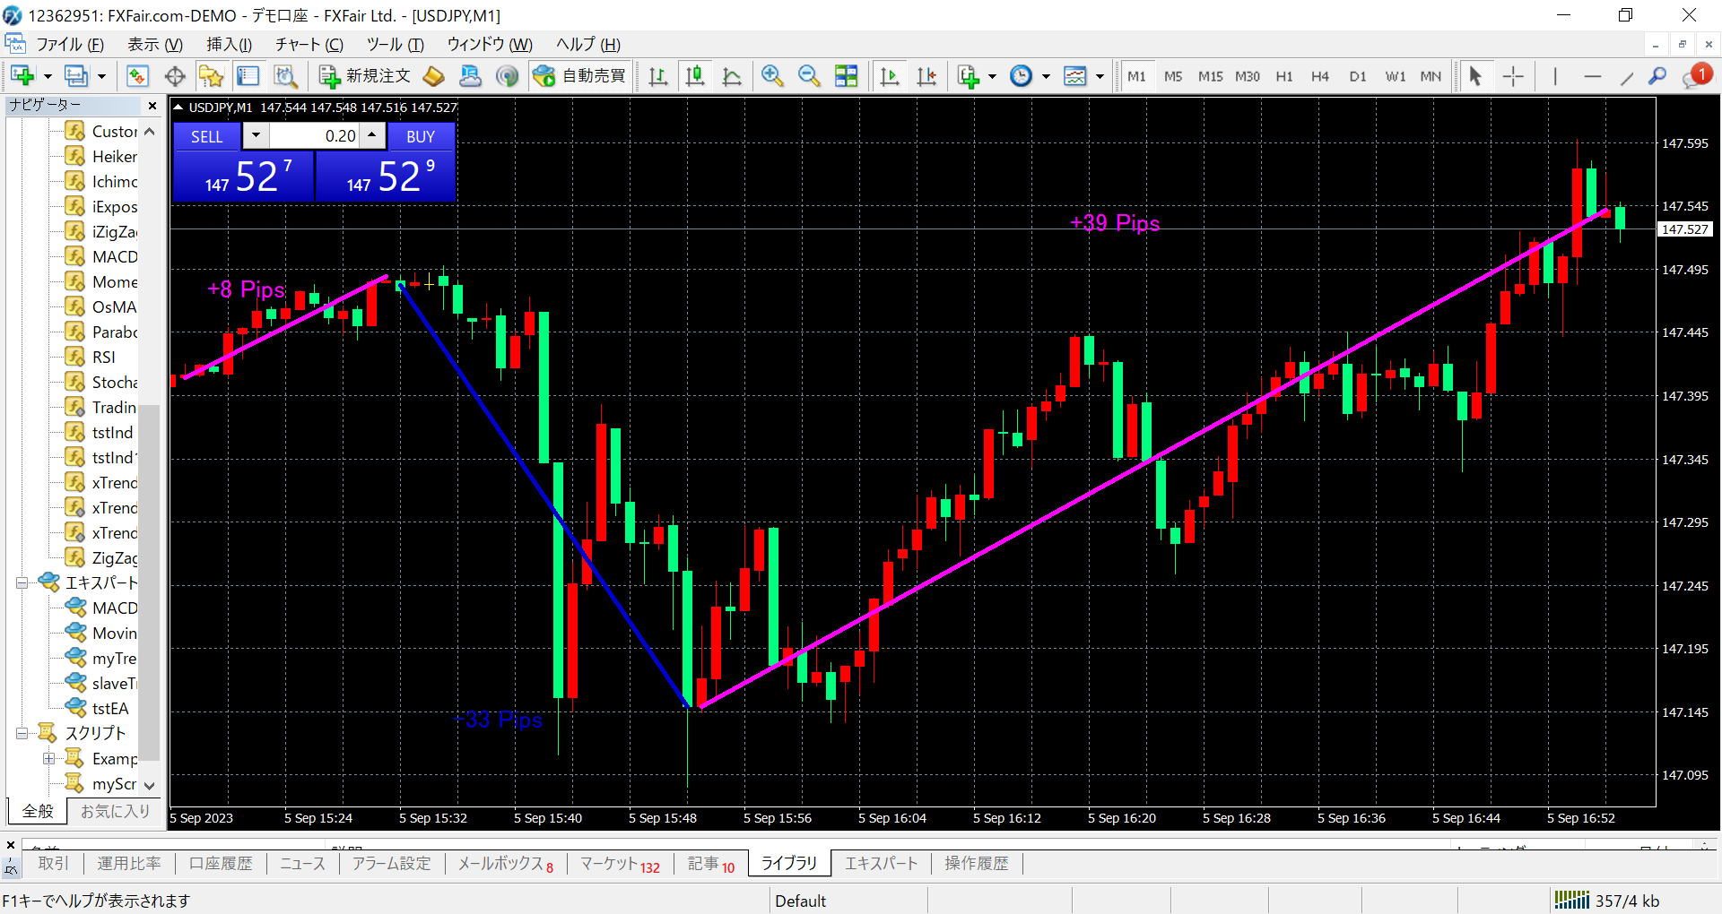The height and width of the screenshot is (914, 1722).
Task: Select the M1 timeframe
Action: [1136, 76]
